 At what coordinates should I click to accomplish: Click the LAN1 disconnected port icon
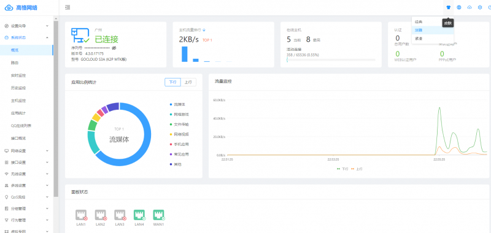point(81,215)
